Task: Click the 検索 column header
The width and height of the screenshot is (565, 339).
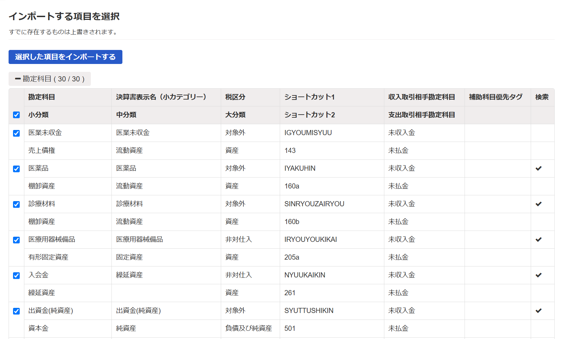Action: click(542, 97)
